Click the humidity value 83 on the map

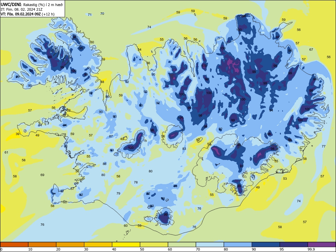184,149
